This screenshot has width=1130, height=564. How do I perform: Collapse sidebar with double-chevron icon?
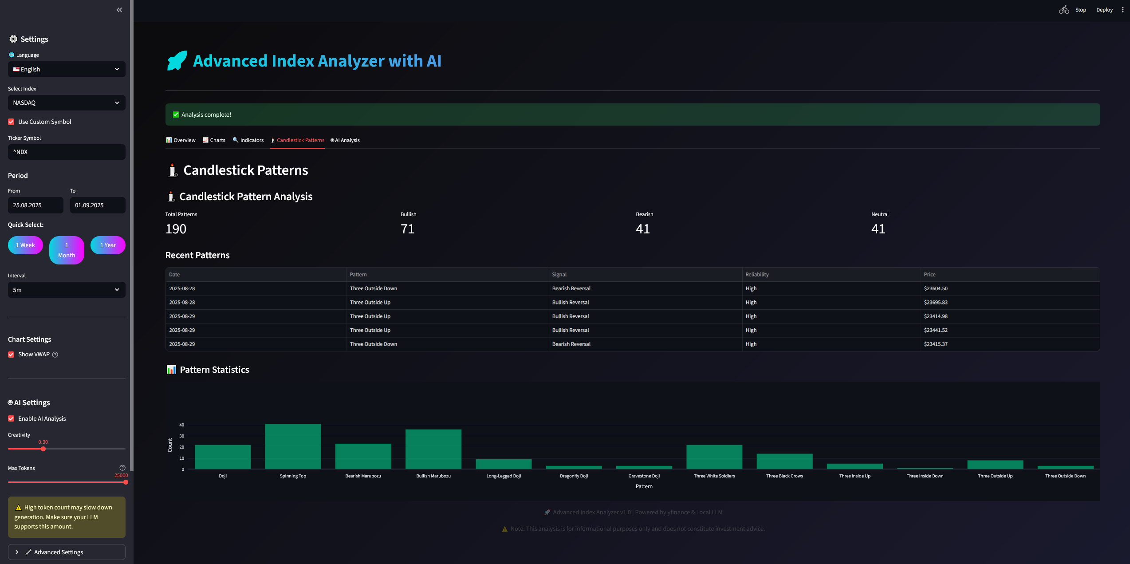coord(119,10)
